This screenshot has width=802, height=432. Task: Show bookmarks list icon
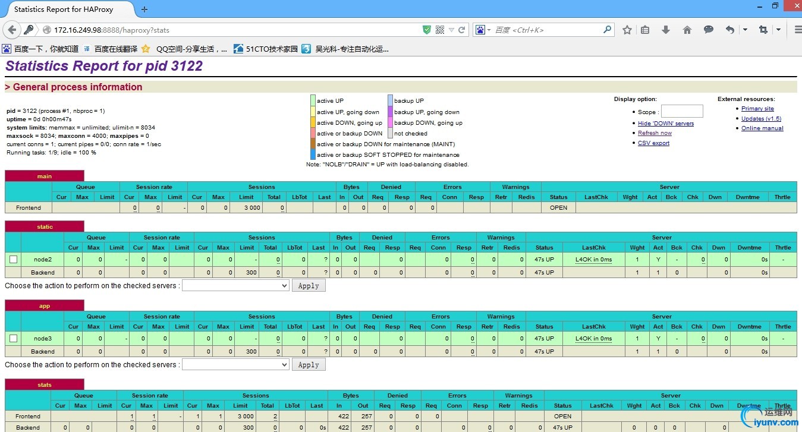pyautogui.click(x=645, y=30)
